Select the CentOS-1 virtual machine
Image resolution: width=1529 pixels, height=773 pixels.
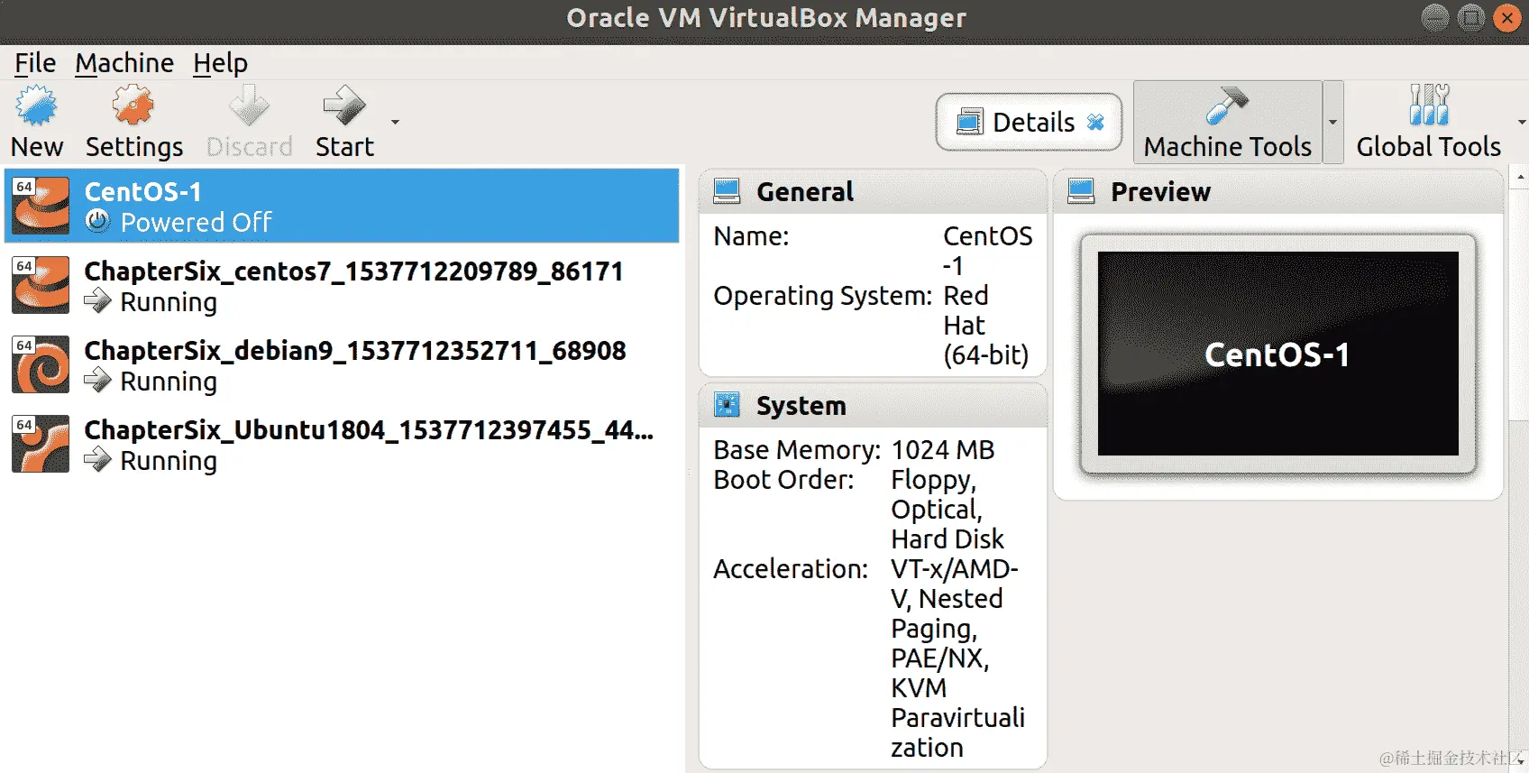(x=342, y=206)
